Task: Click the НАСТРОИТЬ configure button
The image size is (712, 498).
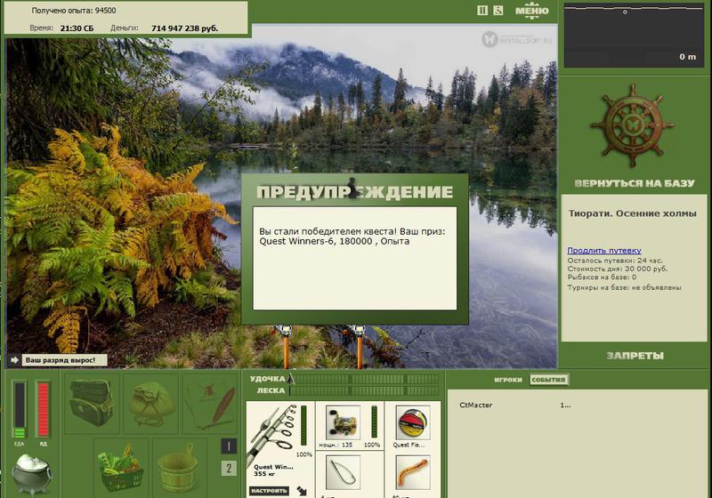Action: pos(269,491)
